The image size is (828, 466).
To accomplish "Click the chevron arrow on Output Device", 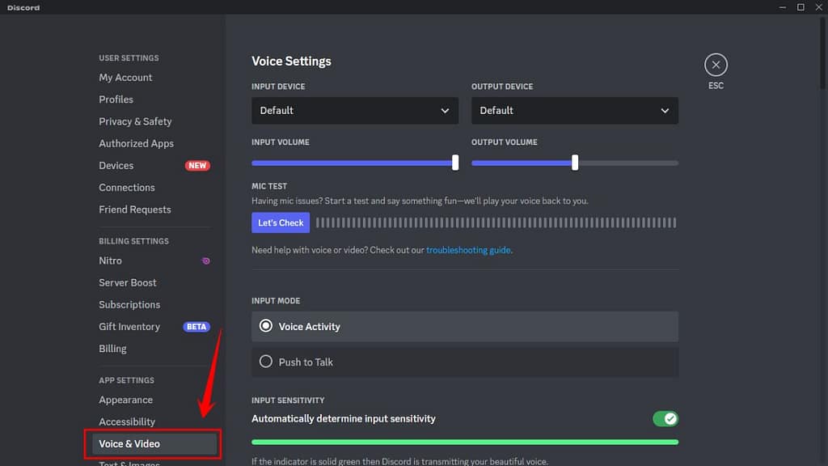I will pos(665,110).
